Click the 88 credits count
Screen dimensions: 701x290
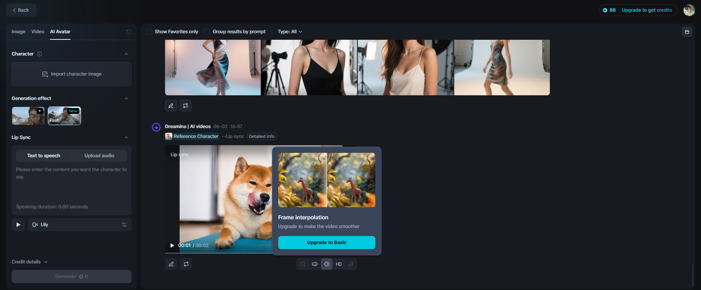(x=613, y=10)
